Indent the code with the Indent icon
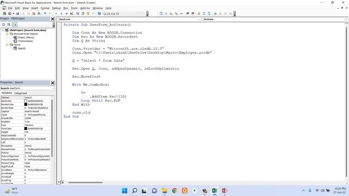The image size is (349, 196). pos(188,14)
